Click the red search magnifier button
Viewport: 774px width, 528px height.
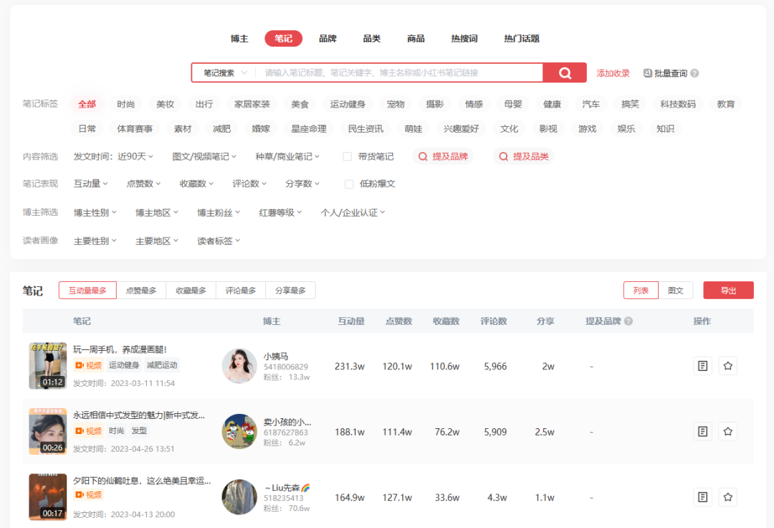tap(564, 72)
